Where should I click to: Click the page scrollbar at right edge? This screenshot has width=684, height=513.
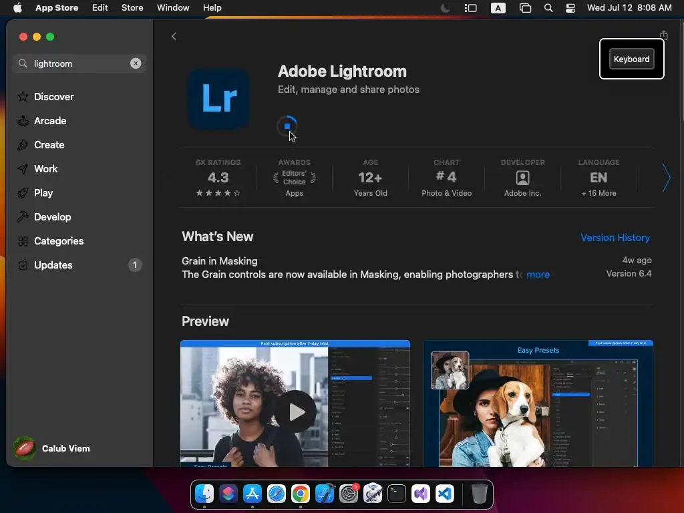681,72
